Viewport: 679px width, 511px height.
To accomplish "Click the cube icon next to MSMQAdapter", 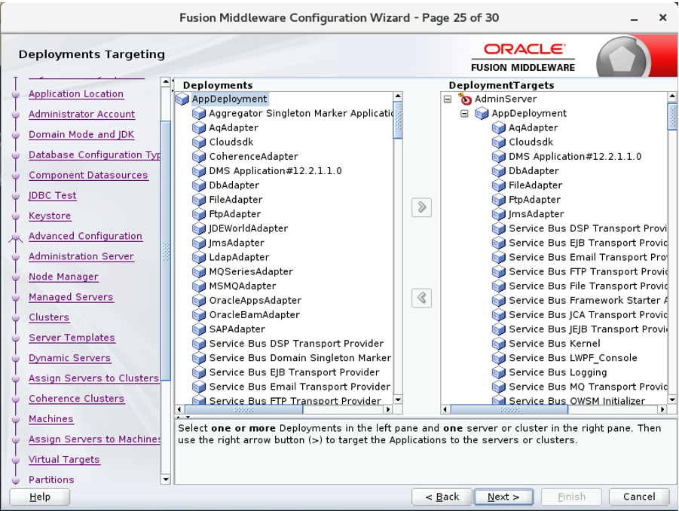I will click(199, 286).
